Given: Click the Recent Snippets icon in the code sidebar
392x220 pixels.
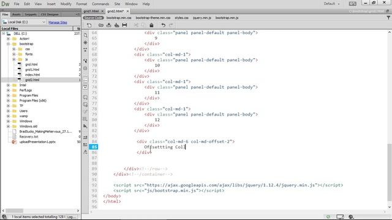Looking at the screenshot, I should tap(85, 119).
